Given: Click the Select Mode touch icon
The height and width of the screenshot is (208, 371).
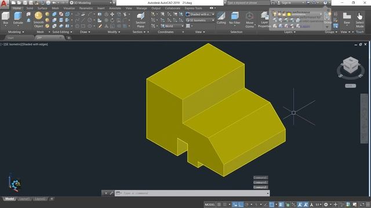Looking at the screenshot, I should 359,20.
